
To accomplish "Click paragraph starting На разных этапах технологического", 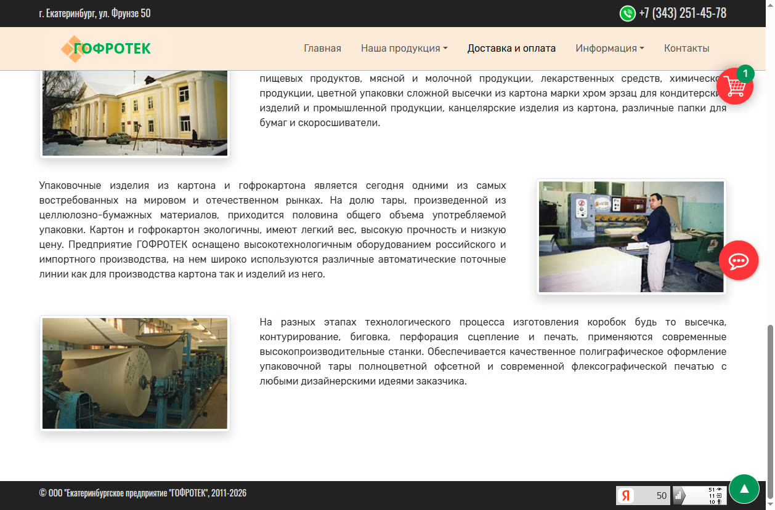I will click(x=493, y=351).
